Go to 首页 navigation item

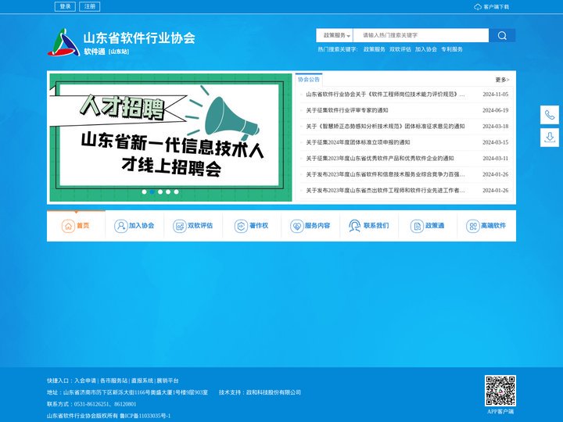[x=76, y=226]
